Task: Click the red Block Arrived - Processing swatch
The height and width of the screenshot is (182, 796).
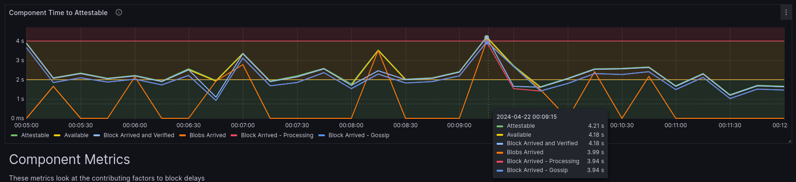Action: (x=234, y=135)
